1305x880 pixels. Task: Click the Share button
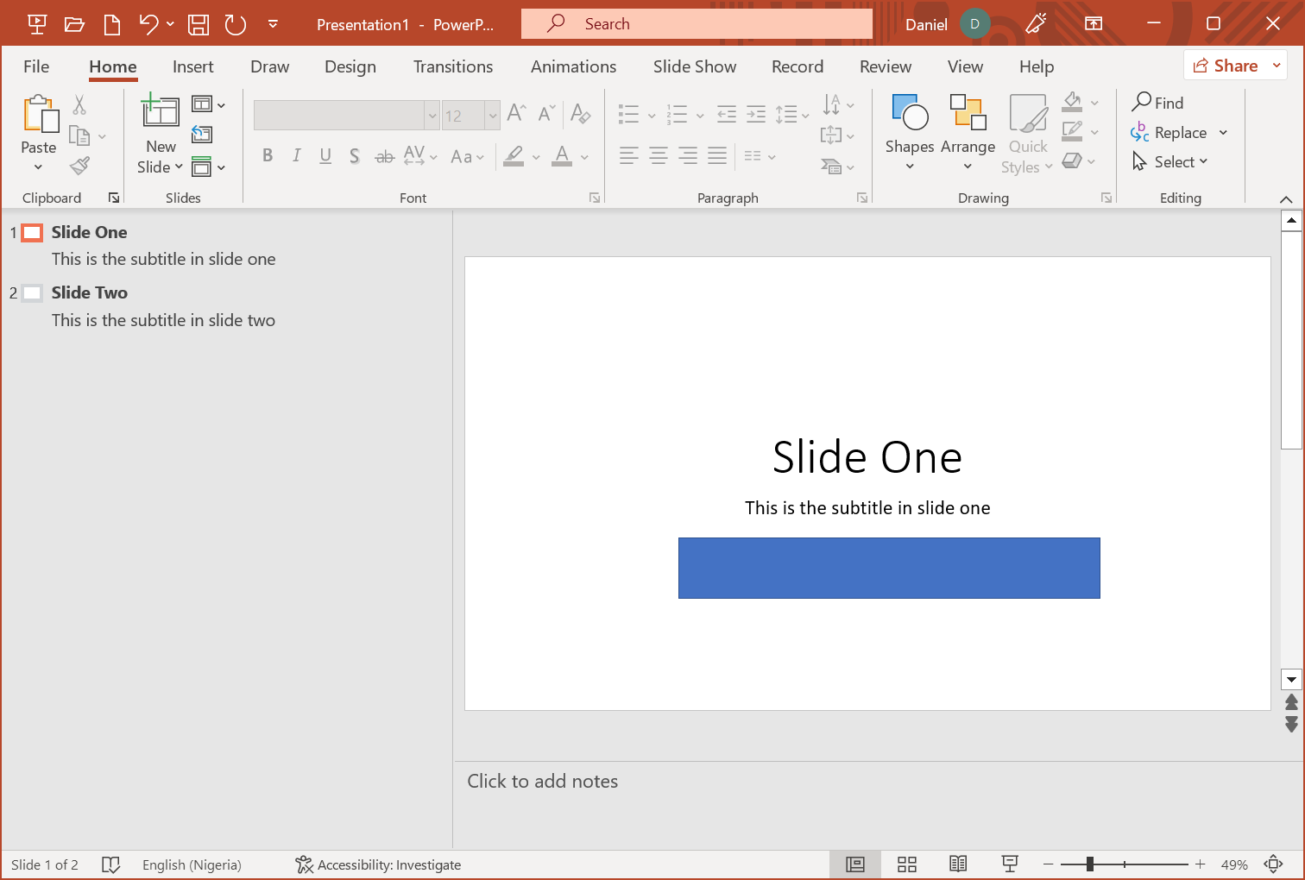point(1226,66)
